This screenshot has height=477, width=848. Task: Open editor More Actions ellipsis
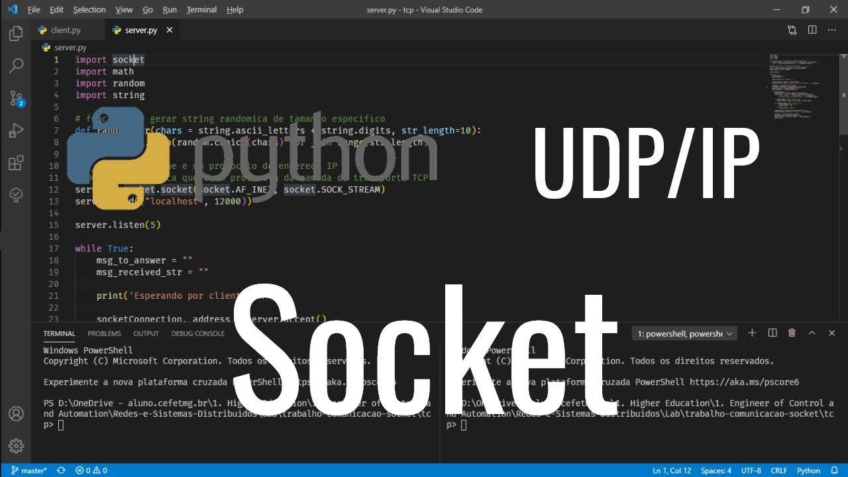point(831,30)
